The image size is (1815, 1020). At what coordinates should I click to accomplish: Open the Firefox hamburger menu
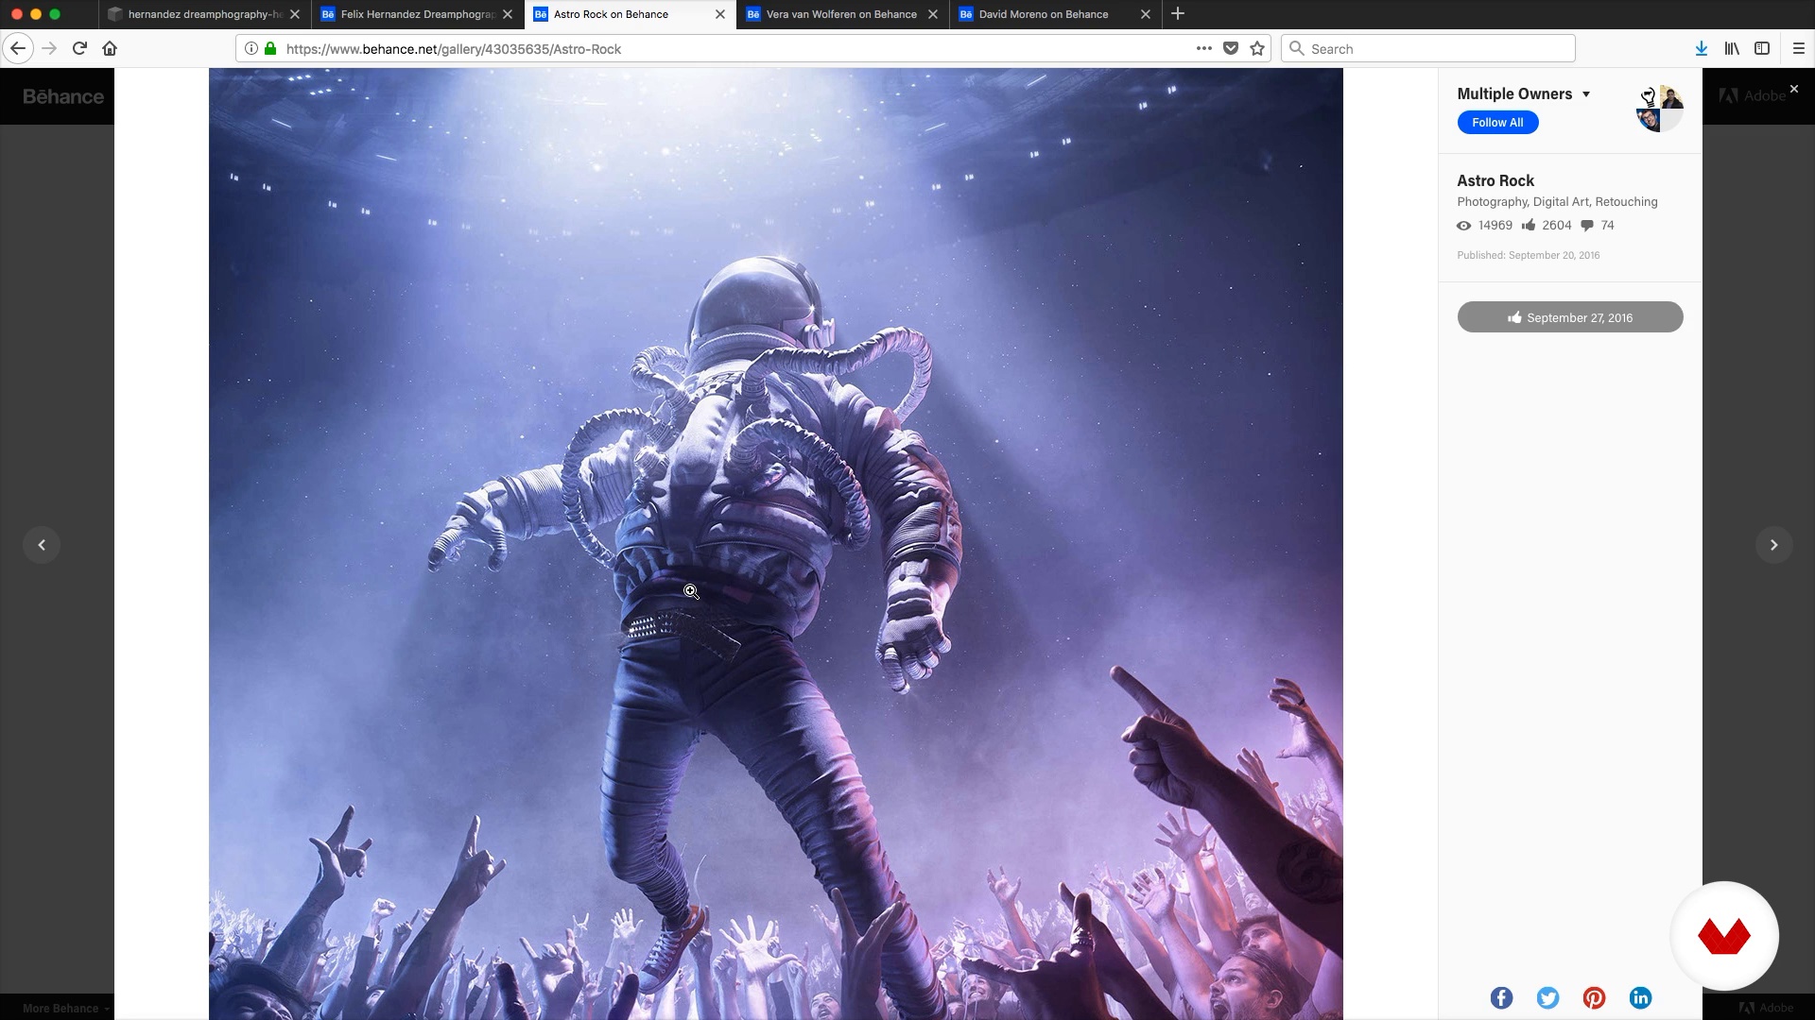tap(1799, 48)
